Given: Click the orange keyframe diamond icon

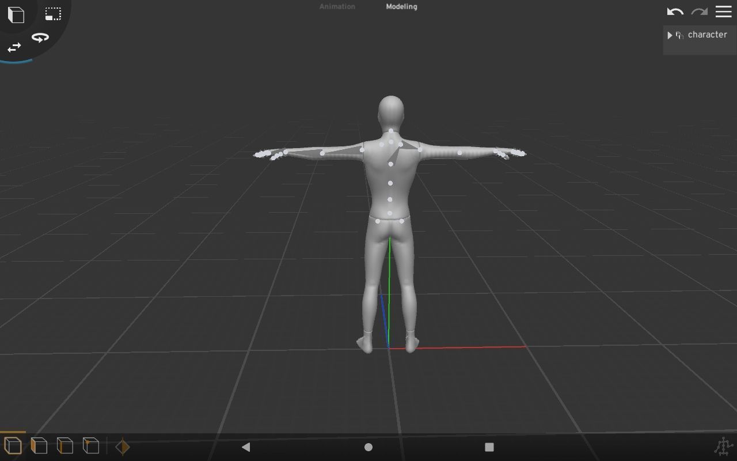Looking at the screenshot, I should [x=123, y=447].
